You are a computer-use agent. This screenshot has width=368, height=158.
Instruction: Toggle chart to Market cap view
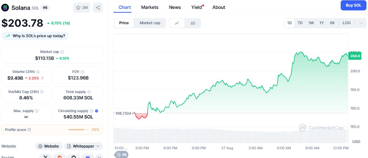[x=150, y=23]
